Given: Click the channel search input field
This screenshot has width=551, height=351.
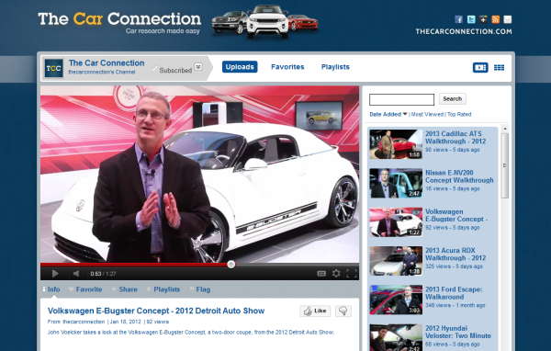Looking at the screenshot, I should click(x=401, y=99).
